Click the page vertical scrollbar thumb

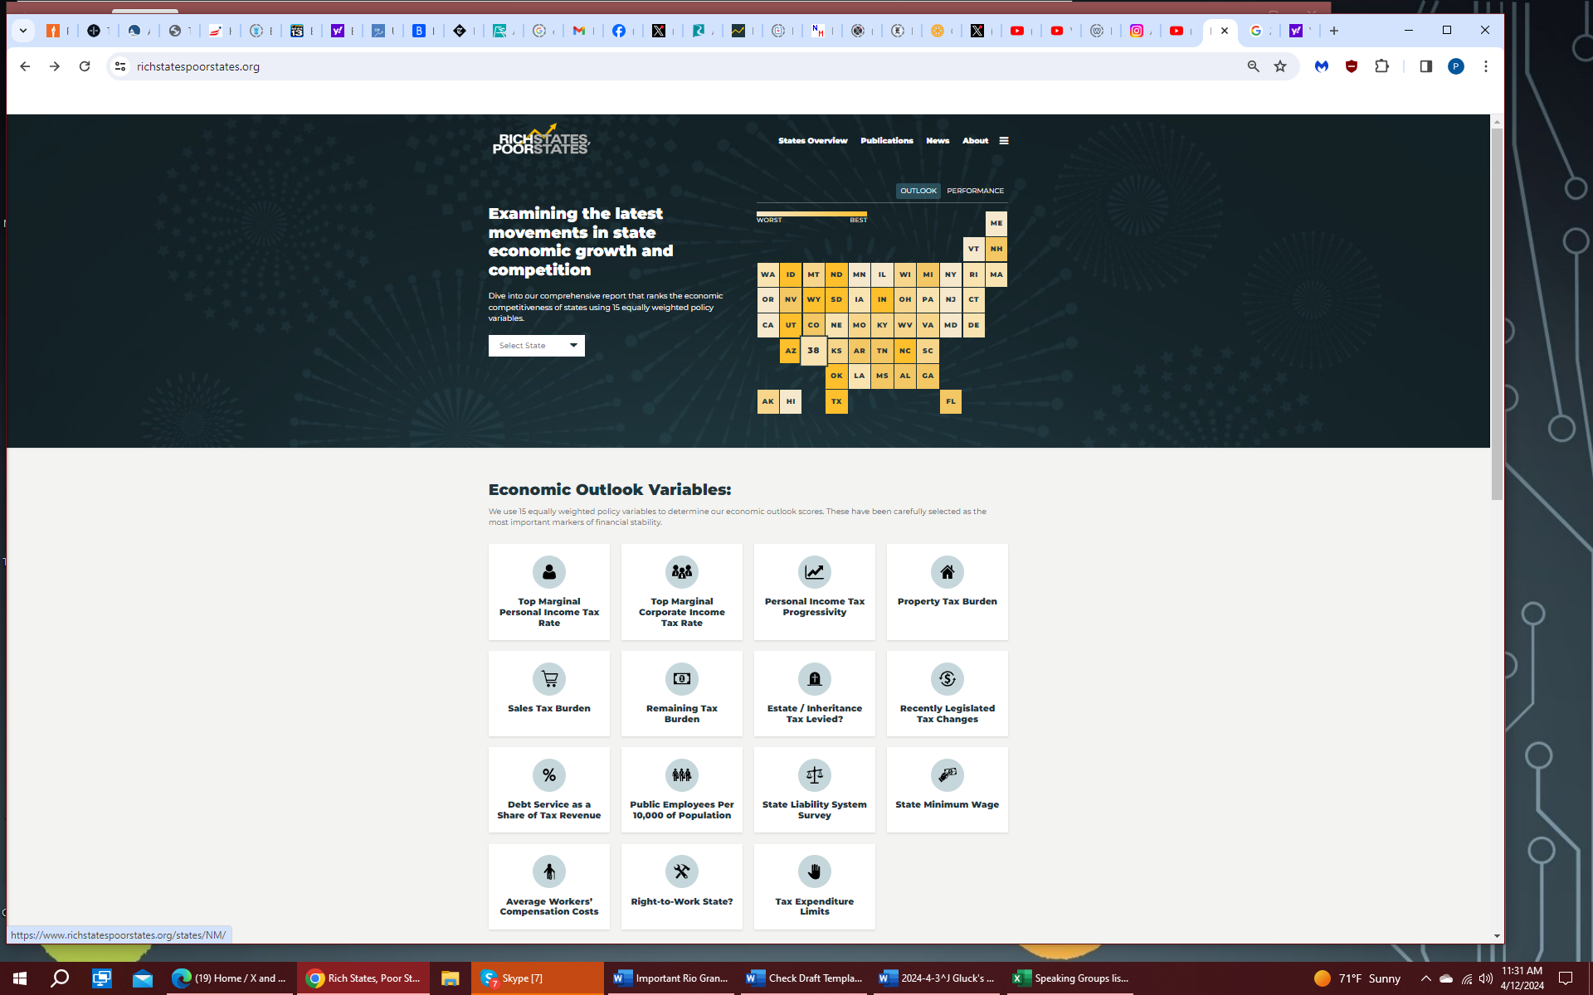[1497, 315]
